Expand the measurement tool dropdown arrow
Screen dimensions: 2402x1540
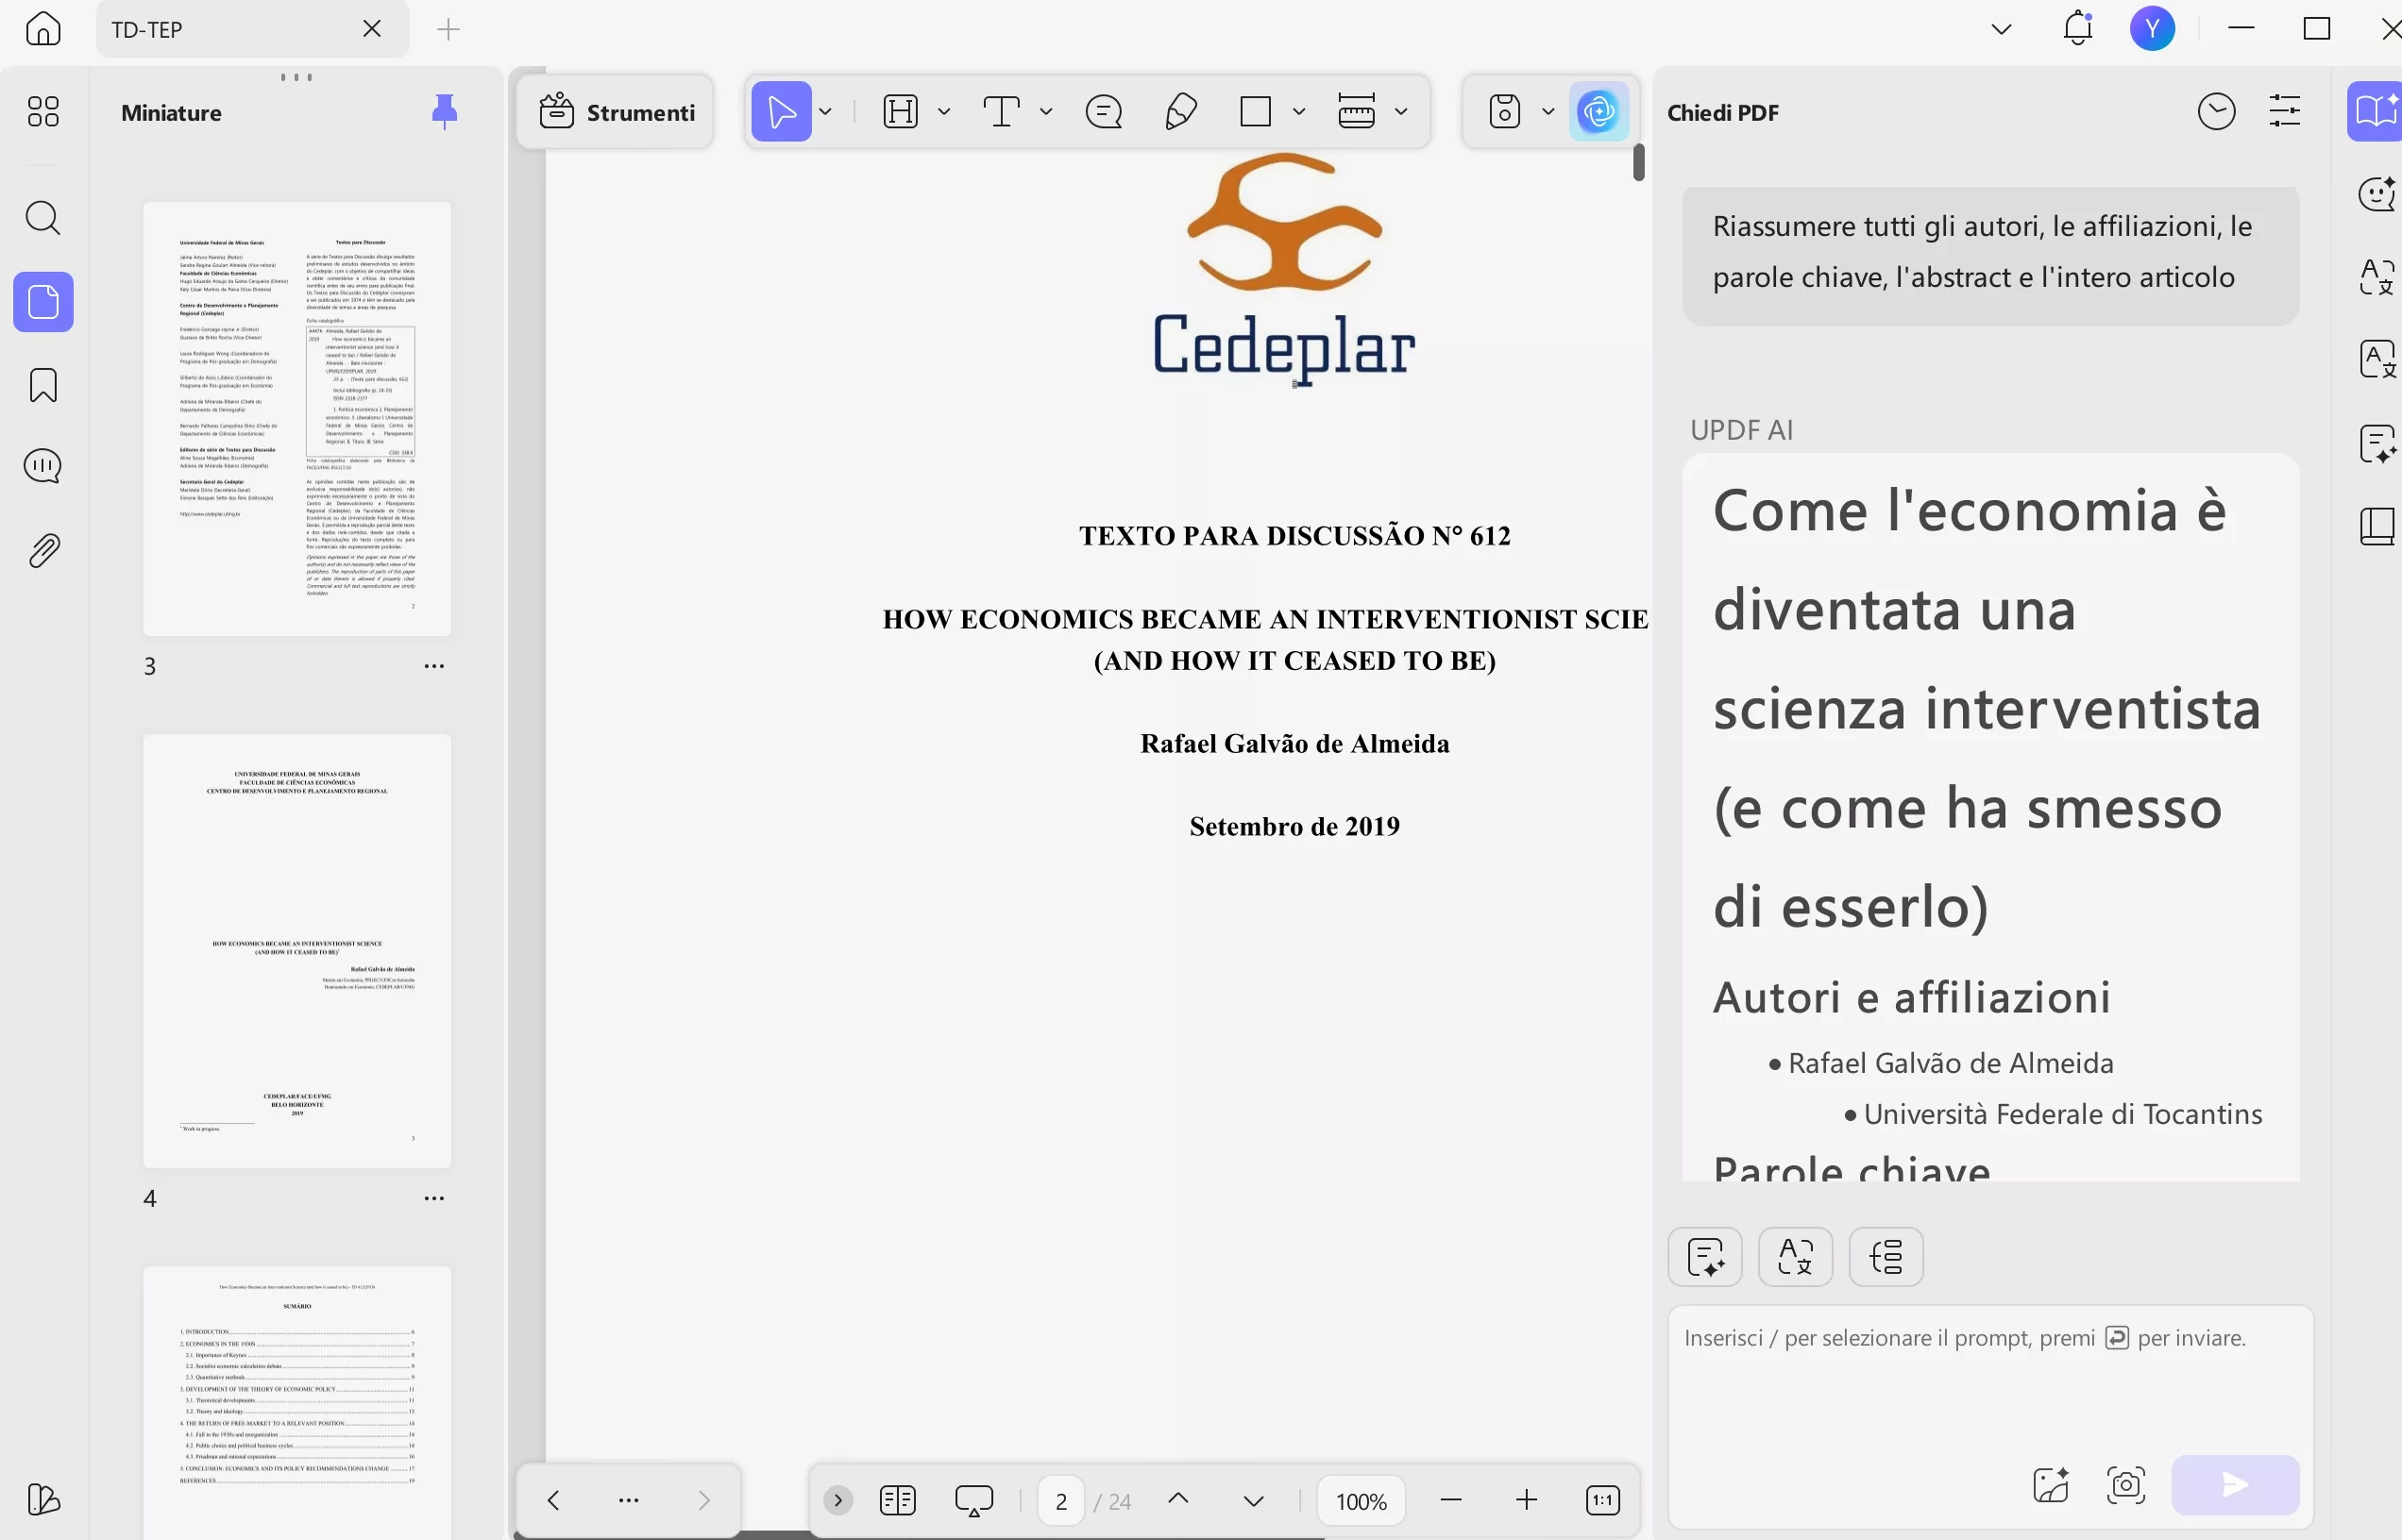tap(1401, 112)
